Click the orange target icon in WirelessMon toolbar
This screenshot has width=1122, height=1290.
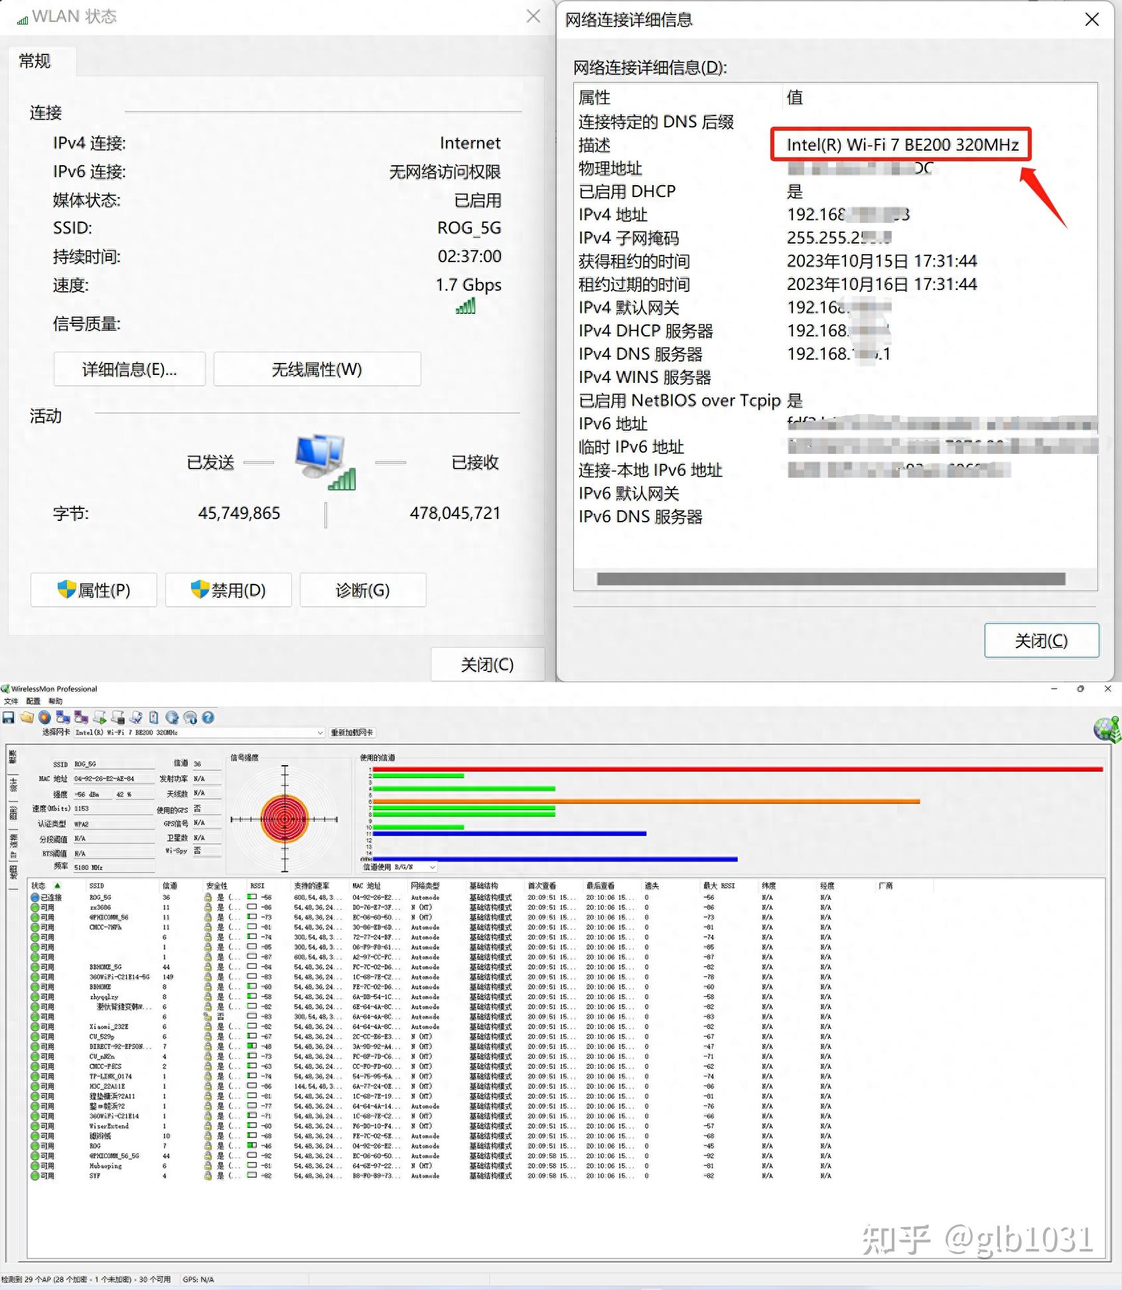click(x=44, y=717)
